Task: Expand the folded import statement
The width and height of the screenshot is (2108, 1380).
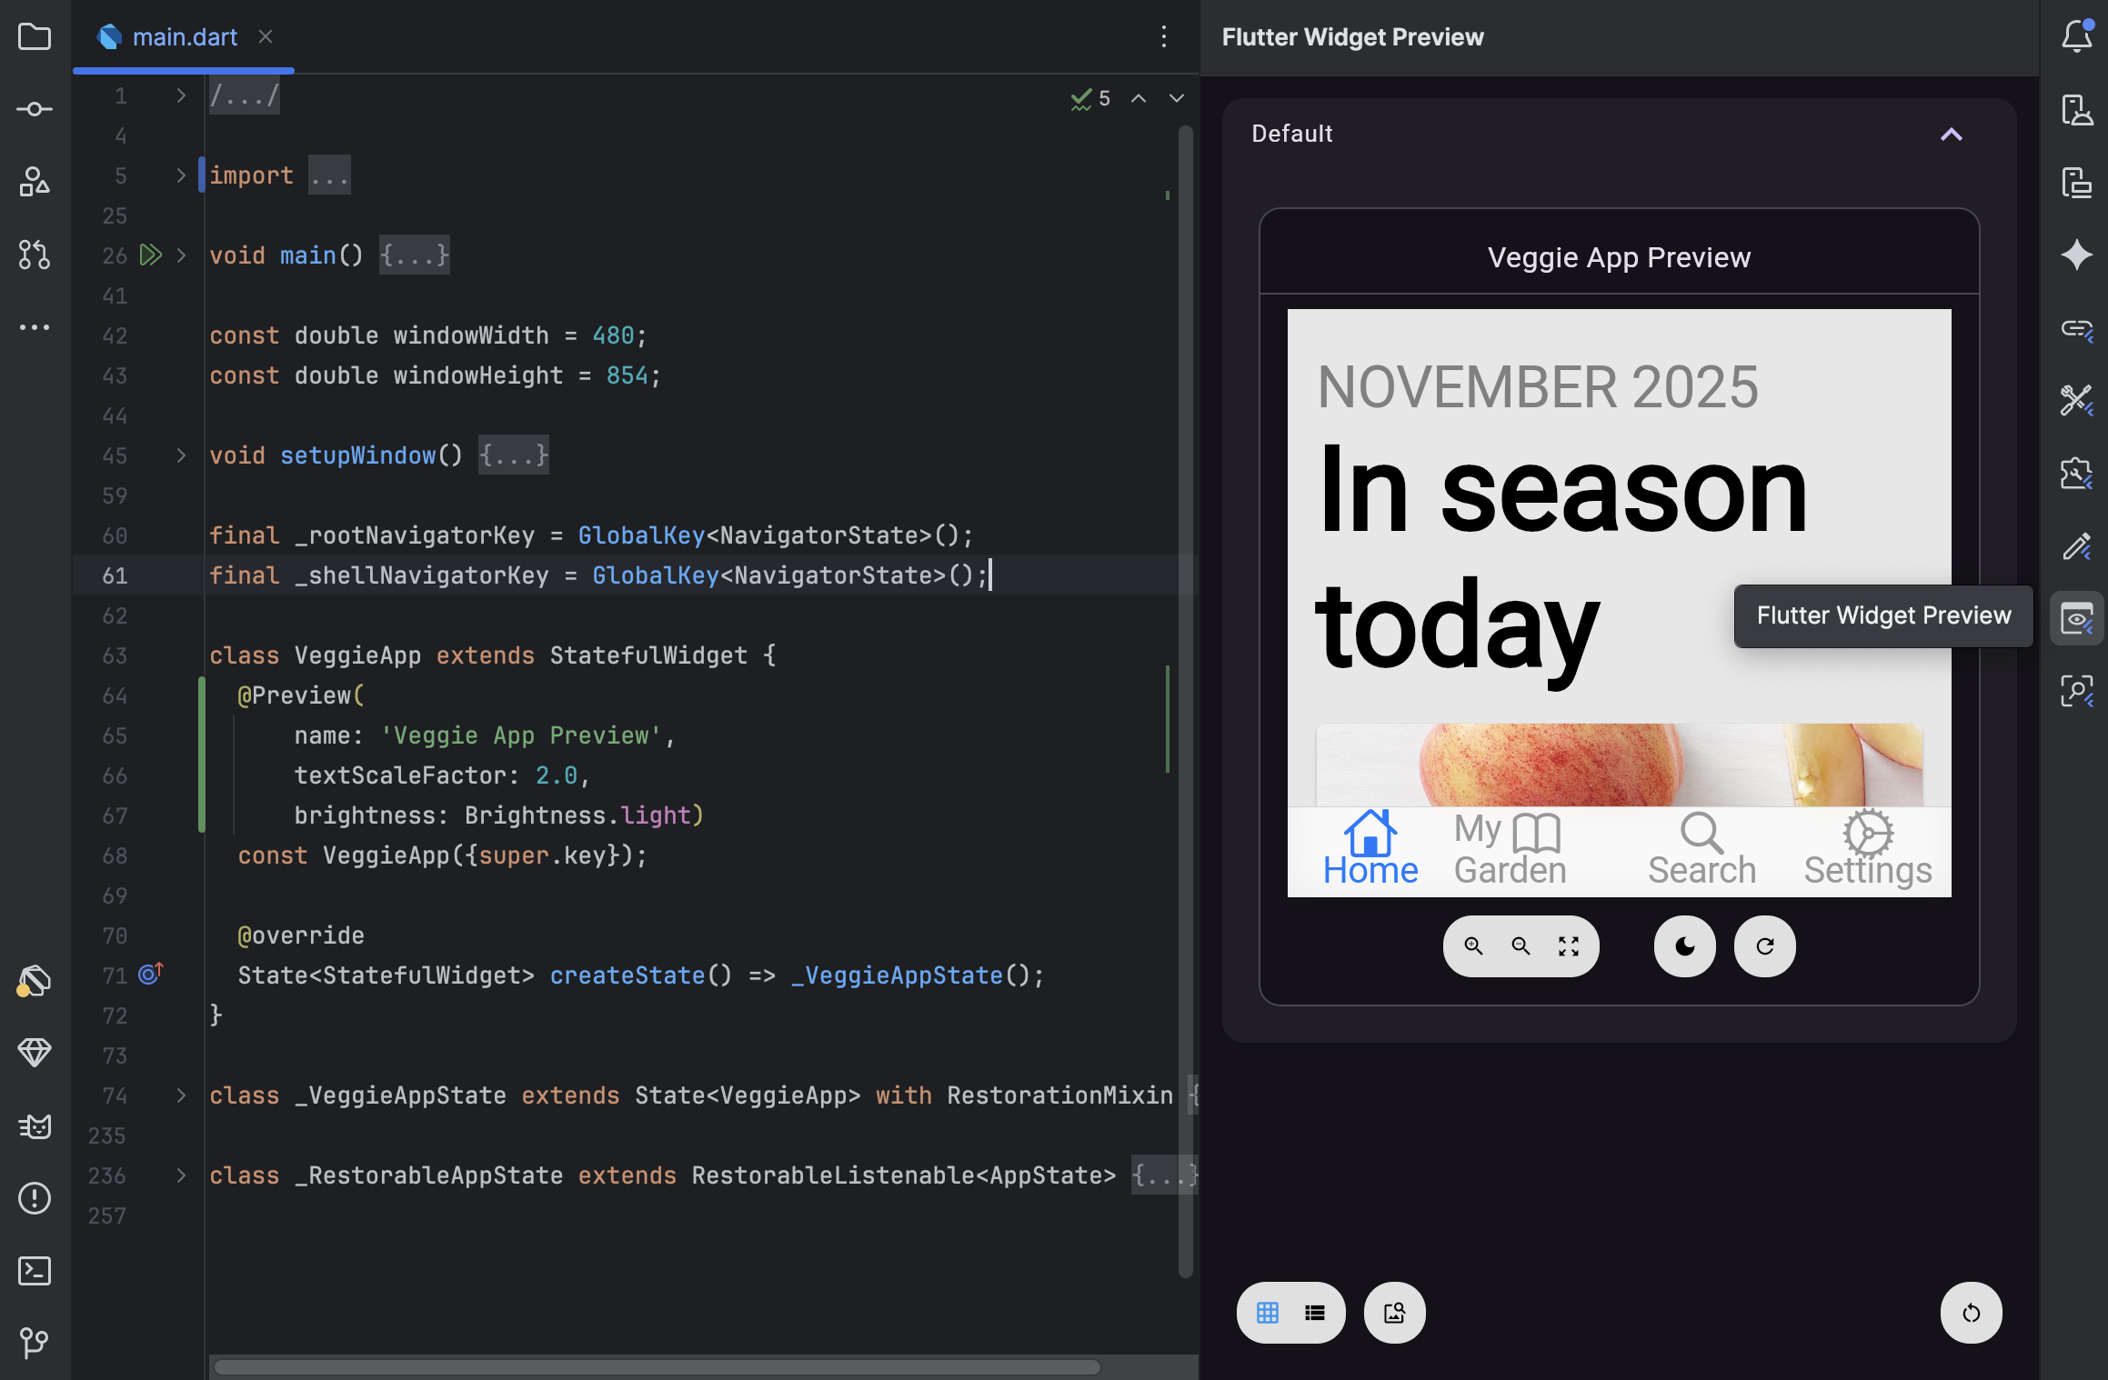Action: pos(328,175)
